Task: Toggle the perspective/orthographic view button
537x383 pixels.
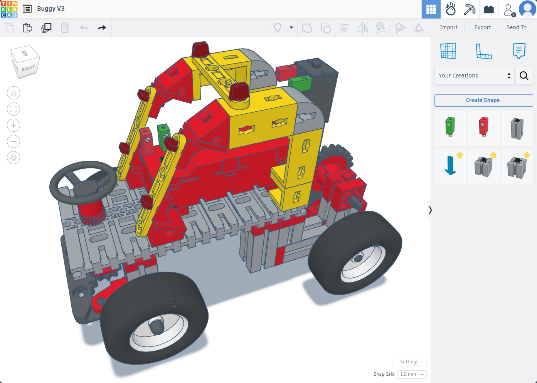Action: click(13, 158)
